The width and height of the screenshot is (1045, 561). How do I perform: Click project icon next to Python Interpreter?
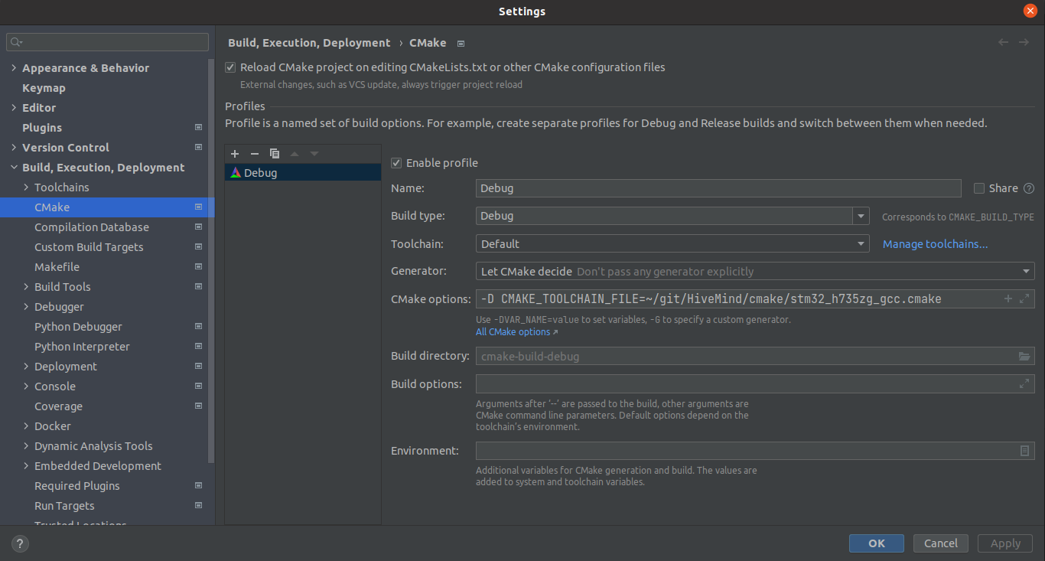199,346
